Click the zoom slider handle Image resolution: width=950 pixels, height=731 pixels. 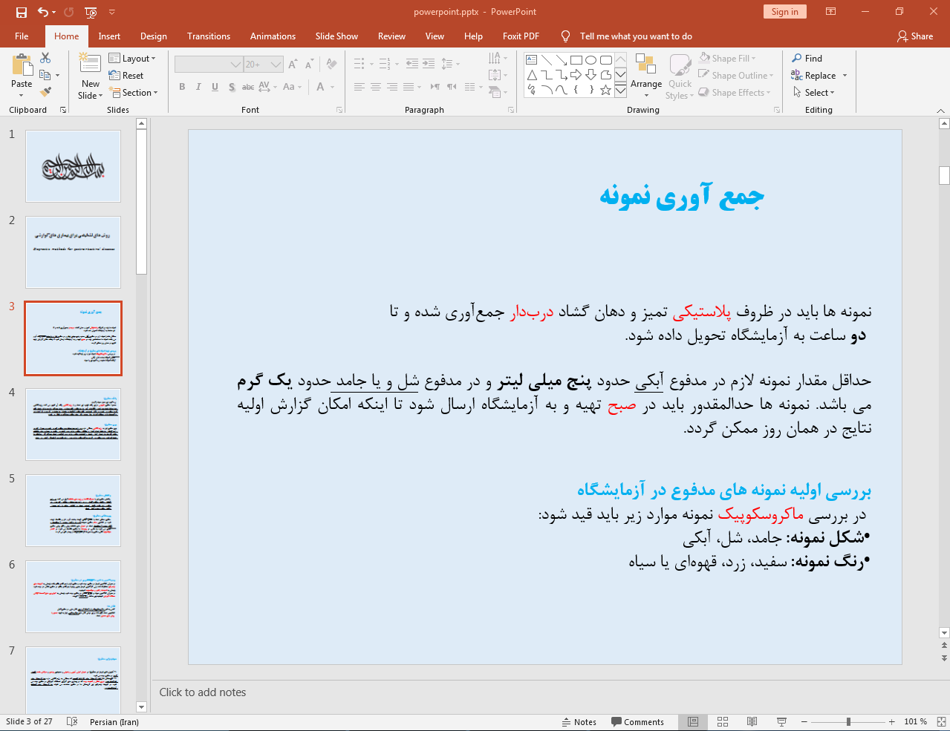point(848,721)
